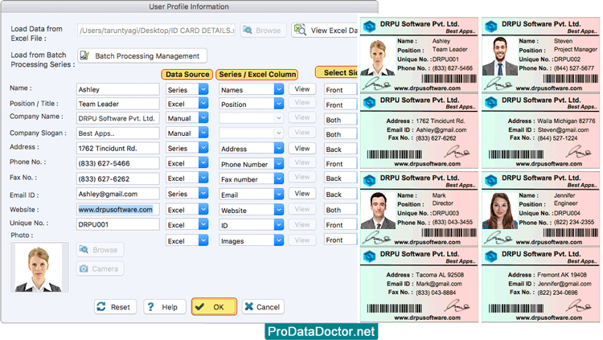603x340 pixels.
Task: Click the Browse button beside the photo preview
Action: tap(100, 250)
